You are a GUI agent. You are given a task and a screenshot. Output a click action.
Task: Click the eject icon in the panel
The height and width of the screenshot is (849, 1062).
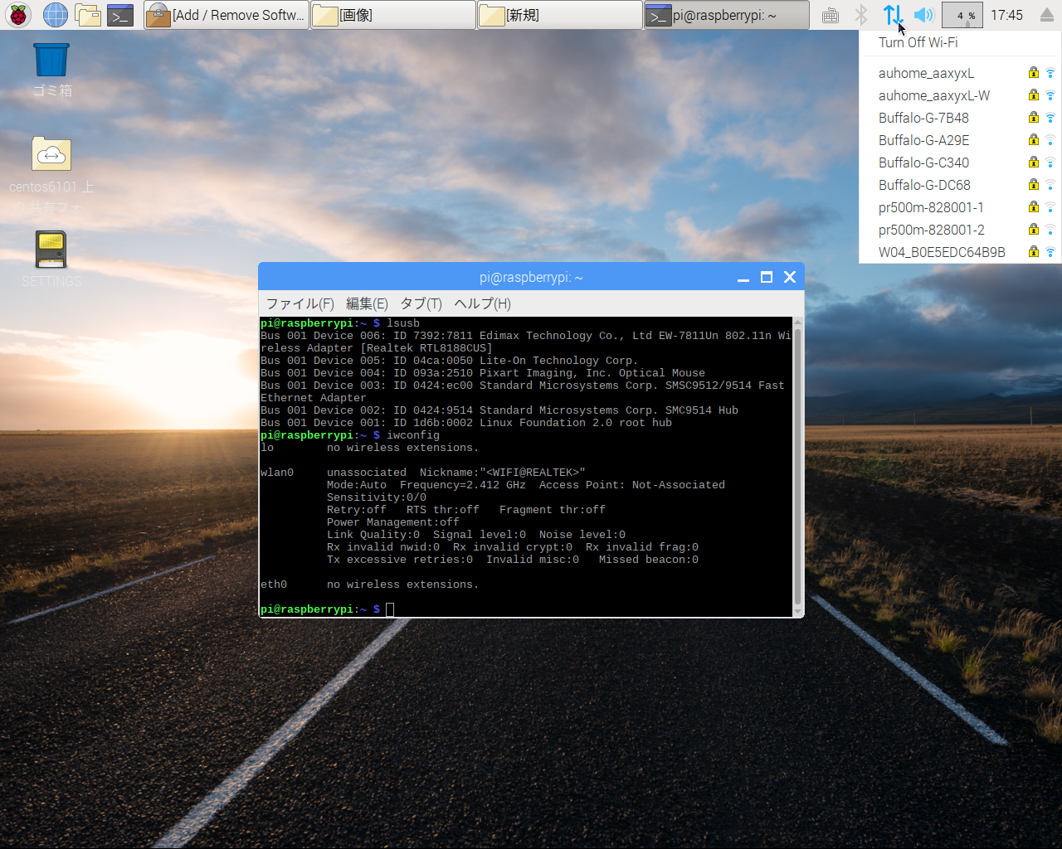[x=1047, y=15]
